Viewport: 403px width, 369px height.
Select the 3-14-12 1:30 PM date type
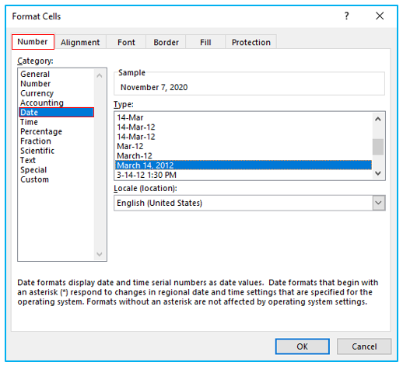click(244, 175)
